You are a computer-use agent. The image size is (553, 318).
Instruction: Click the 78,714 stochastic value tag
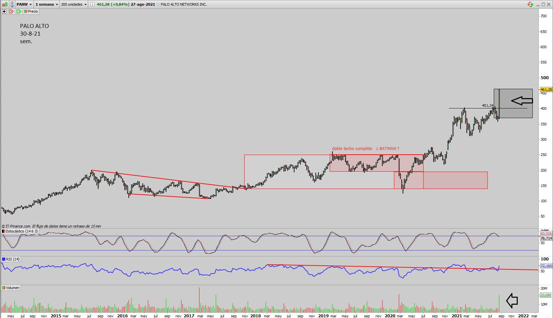[546, 238]
